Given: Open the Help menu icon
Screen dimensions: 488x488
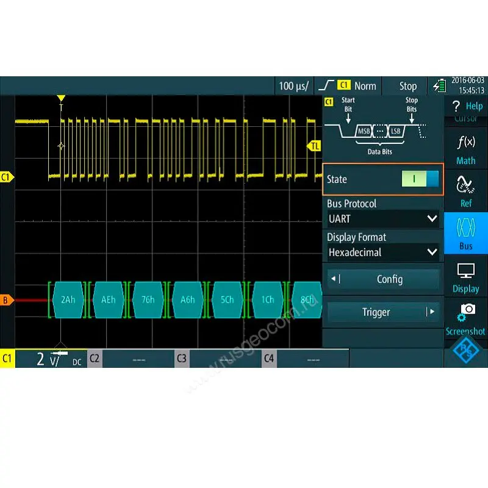Looking at the screenshot, I should pos(466,106).
